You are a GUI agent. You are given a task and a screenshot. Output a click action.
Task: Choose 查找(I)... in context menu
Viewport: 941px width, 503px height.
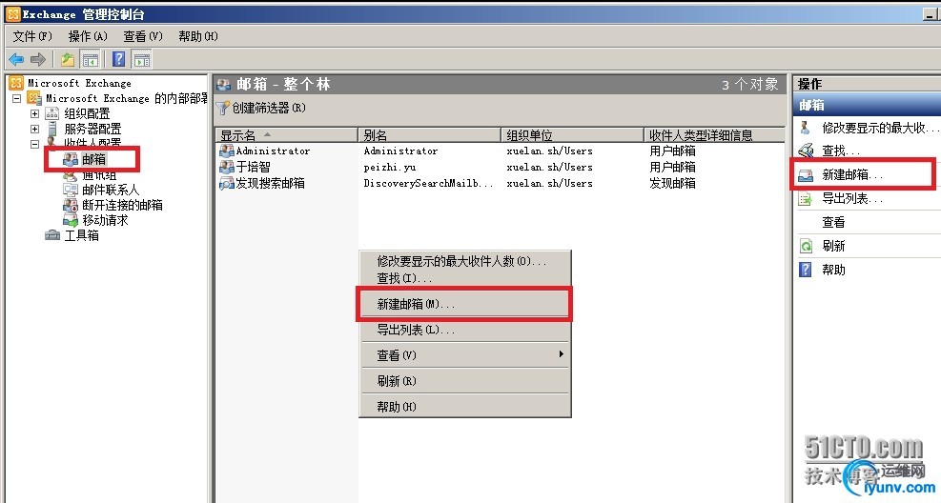(x=464, y=278)
